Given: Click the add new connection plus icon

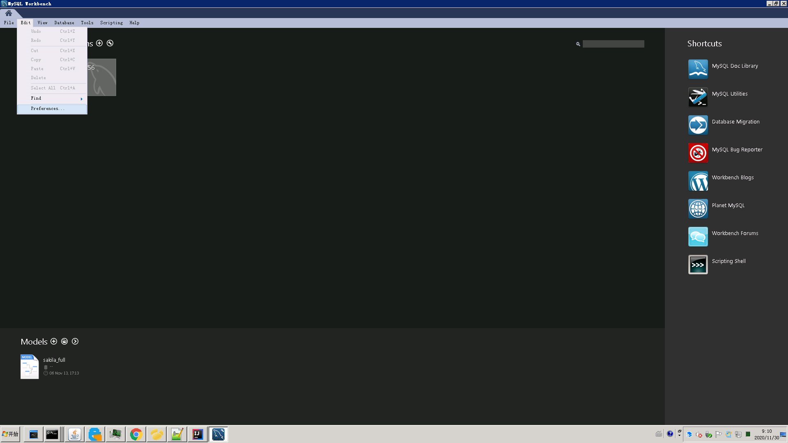Looking at the screenshot, I should pos(99,43).
